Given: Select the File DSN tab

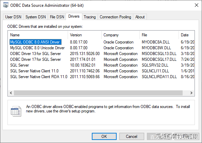Looking at the screenshot, I should pos(57,17).
